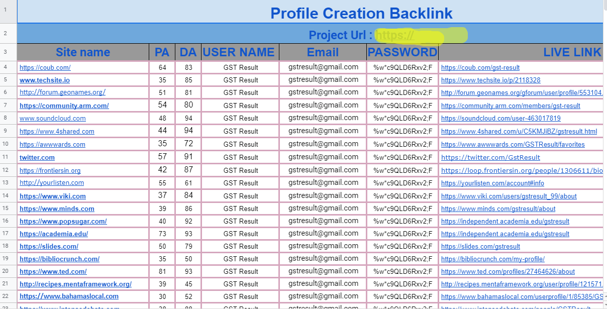Select the PA header cell
The image size is (607, 309).
(x=162, y=52)
